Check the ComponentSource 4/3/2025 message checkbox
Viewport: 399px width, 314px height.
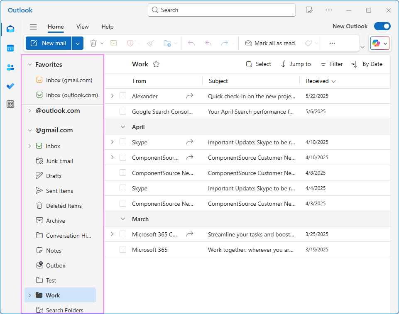click(x=123, y=203)
